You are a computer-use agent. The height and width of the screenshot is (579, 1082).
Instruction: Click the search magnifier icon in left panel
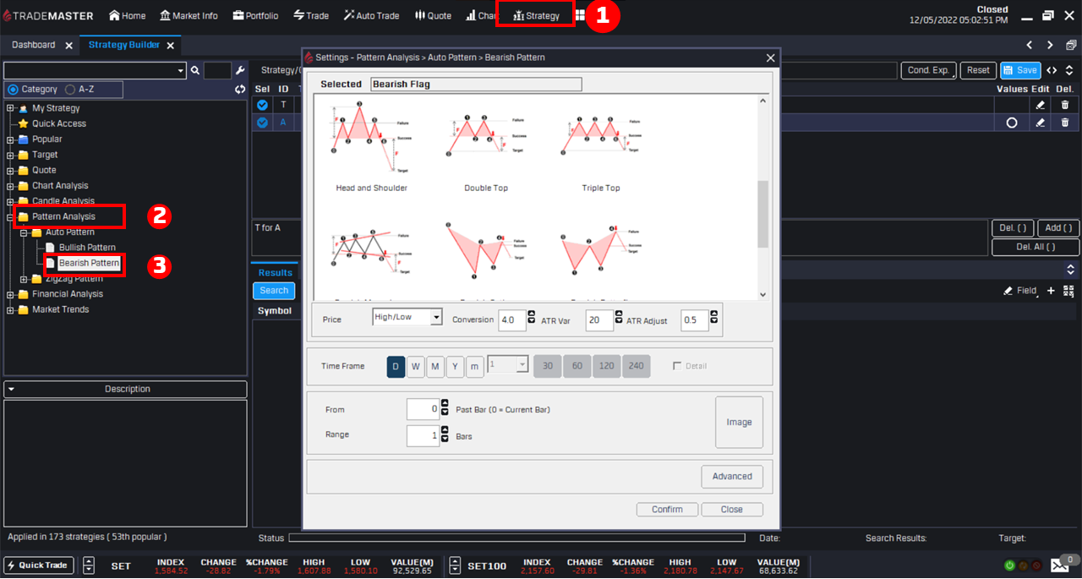coord(195,71)
